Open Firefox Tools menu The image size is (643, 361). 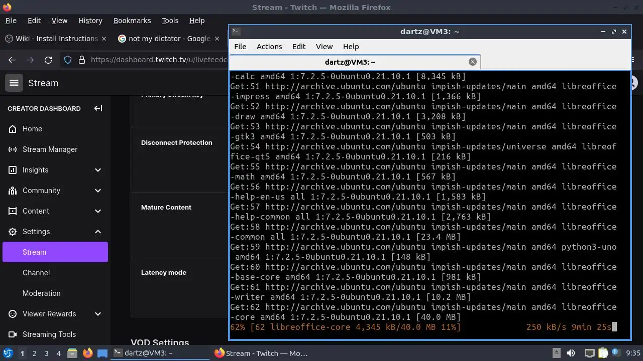(170, 21)
